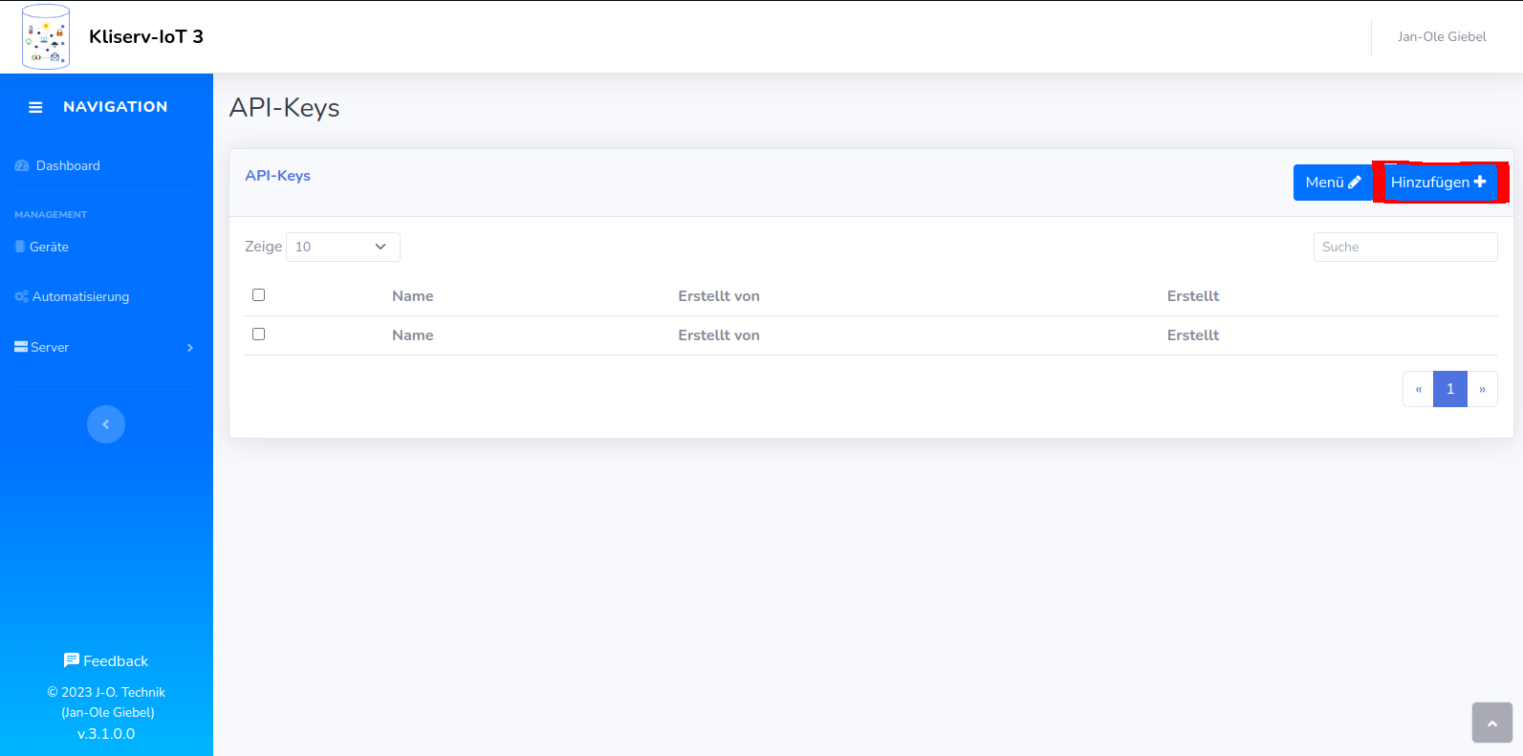The image size is (1523, 756).
Task: Tick the checkbox in second table row
Action: pos(258,335)
